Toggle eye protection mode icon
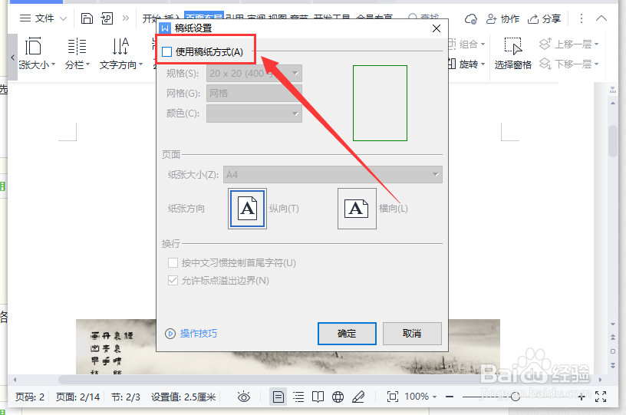Screen dimensions: 626x415 [243, 397]
